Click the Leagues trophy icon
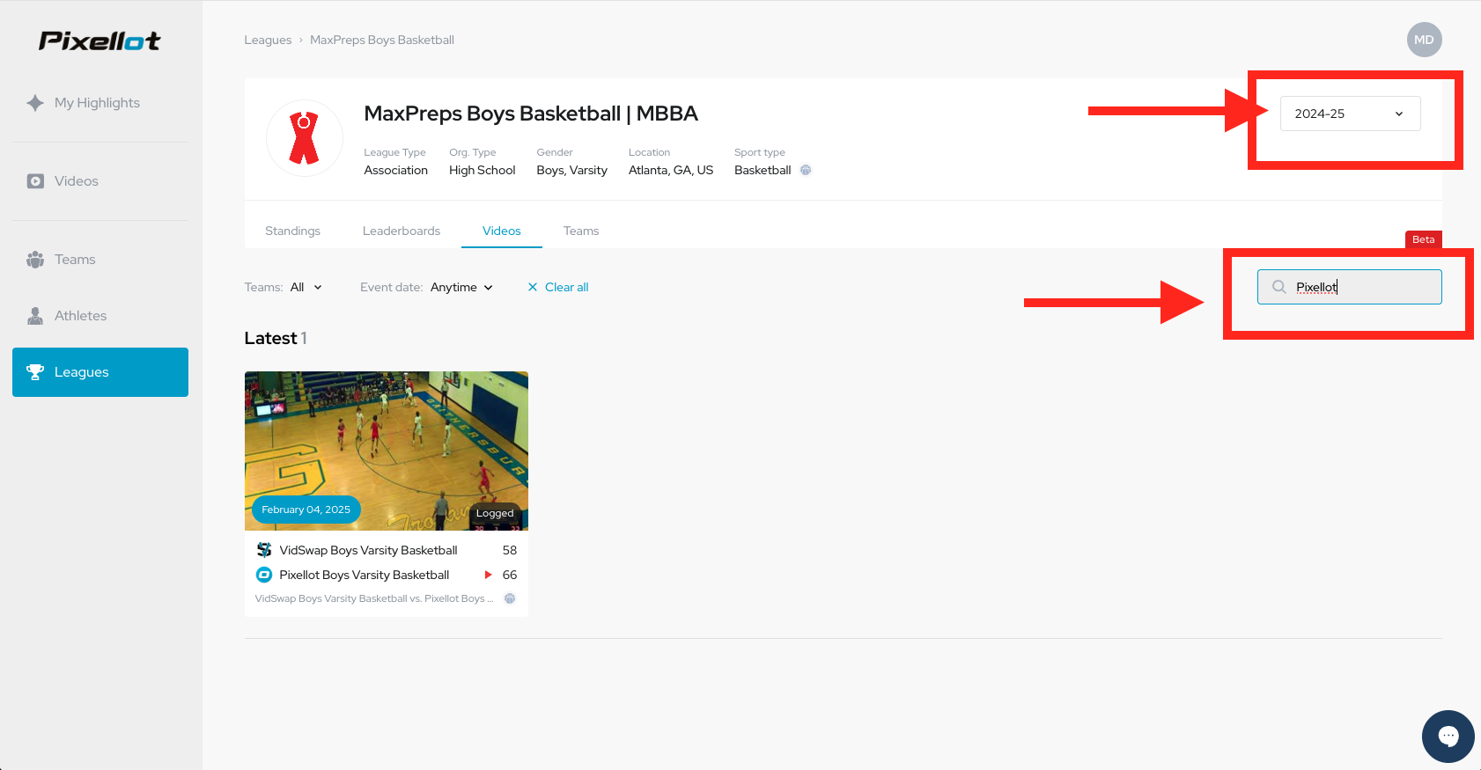Viewport: 1481px width, 770px height. 35,372
